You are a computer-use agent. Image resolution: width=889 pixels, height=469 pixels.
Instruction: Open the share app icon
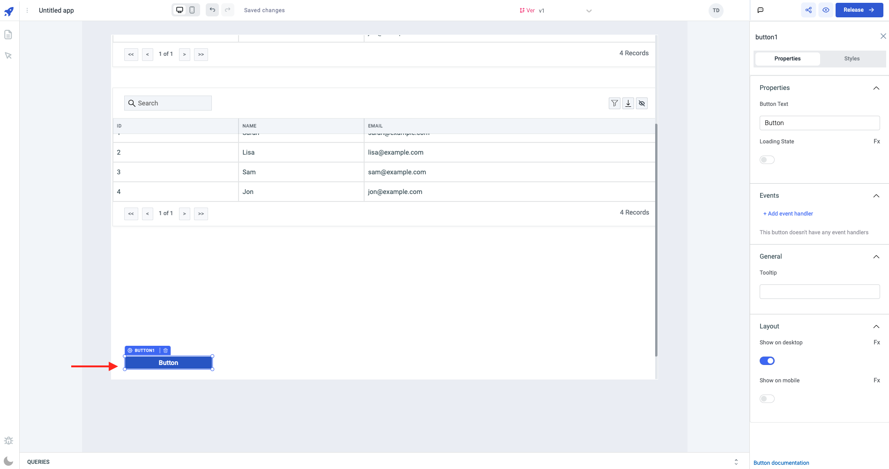tap(808, 10)
